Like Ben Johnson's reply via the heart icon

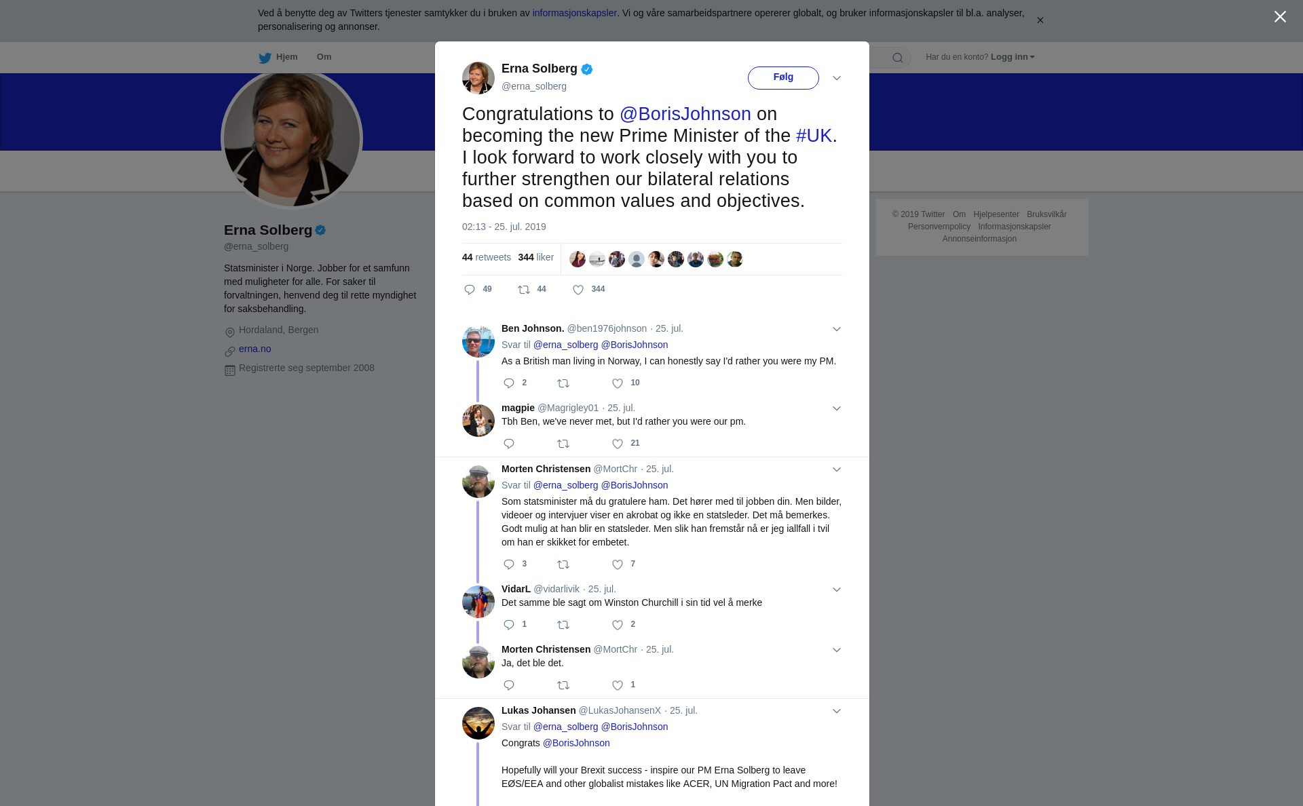(618, 383)
